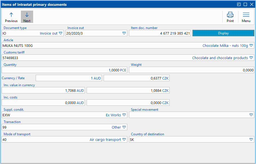This screenshot has width=256, height=164.
Task: Click the Customs tariff code 57469833
Action: (x=10, y=58)
